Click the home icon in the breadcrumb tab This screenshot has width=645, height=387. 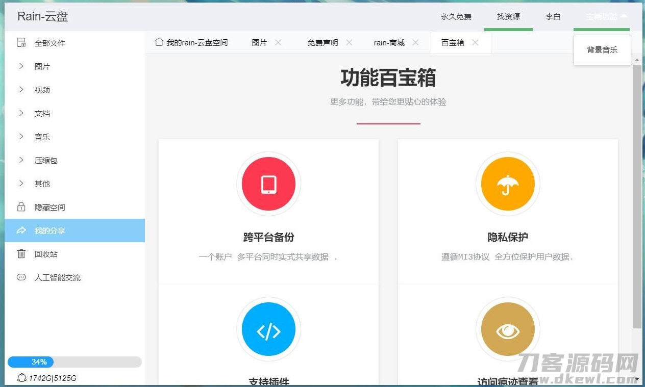pyautogui.click(x=158, y=43)
